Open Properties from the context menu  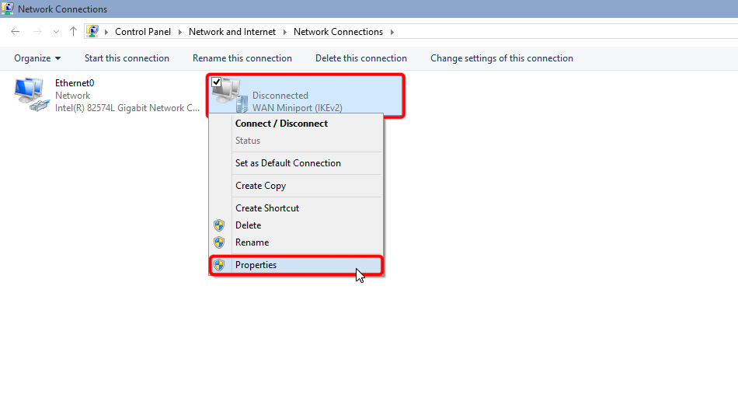[x=256, y=265]
